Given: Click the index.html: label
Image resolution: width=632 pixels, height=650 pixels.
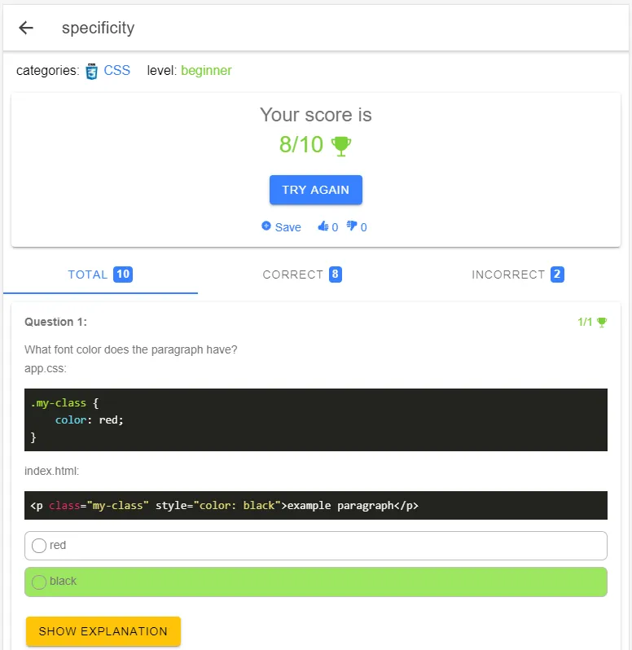Looking at the screenshot, I should [x=52, y=472].
